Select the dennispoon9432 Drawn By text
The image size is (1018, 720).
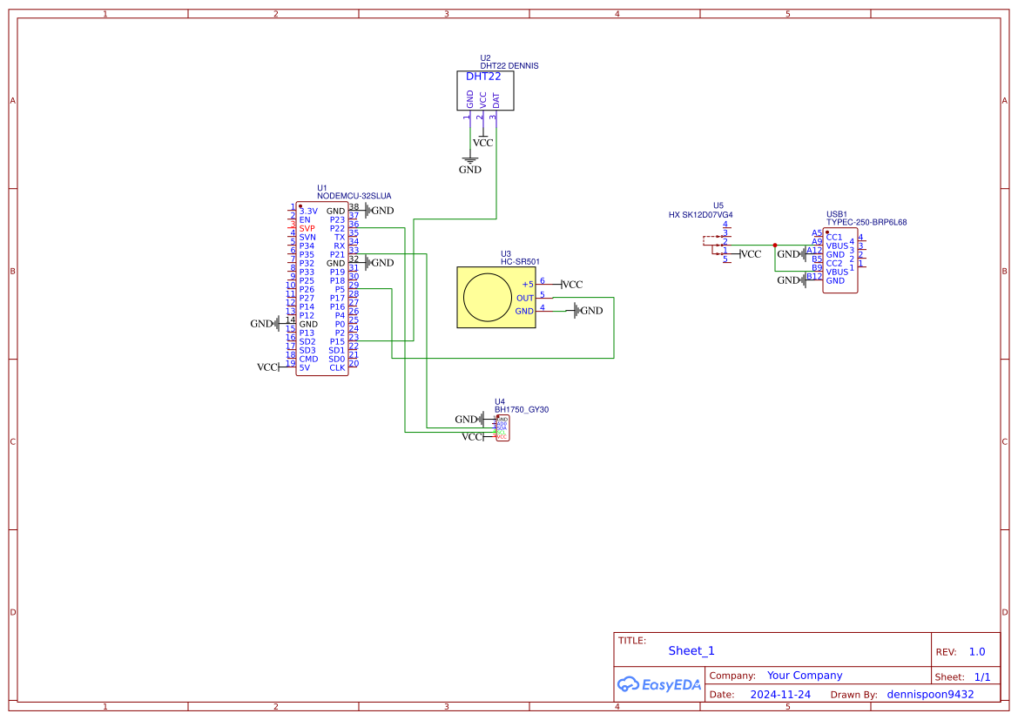(930, 694)
